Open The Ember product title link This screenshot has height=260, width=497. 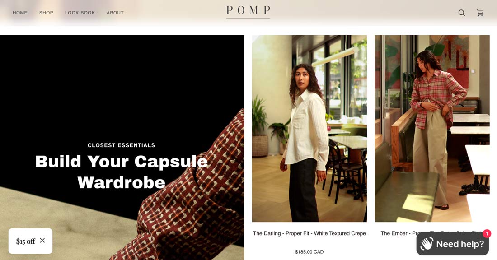(x=399, y=233)
